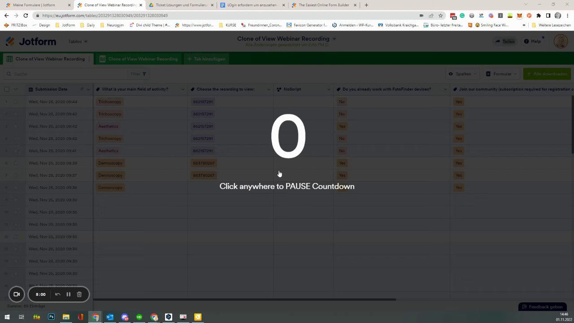
Task: Open a new browser tab
Action: (366, 5)
